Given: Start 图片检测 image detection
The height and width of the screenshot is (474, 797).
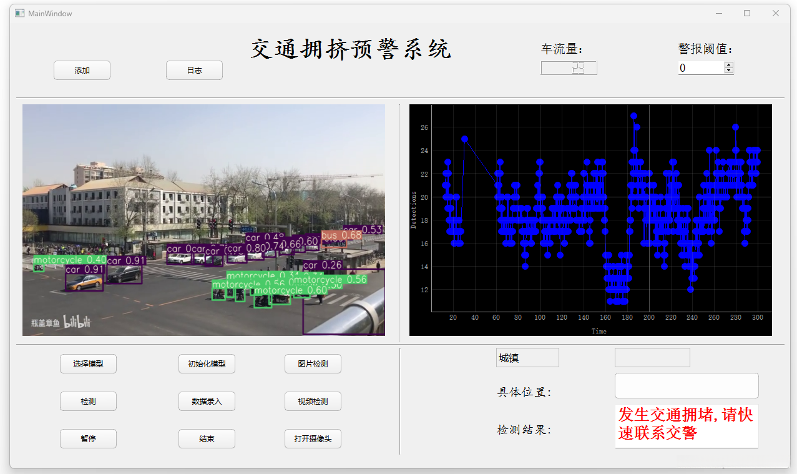Looking at the screenshot, I should coord(313,364).
